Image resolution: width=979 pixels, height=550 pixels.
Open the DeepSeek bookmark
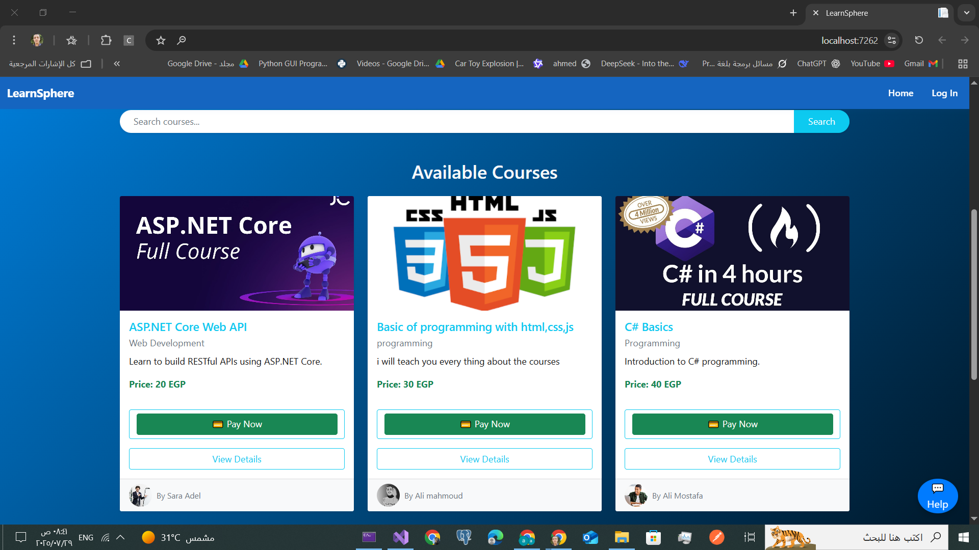tap(645, 64)
